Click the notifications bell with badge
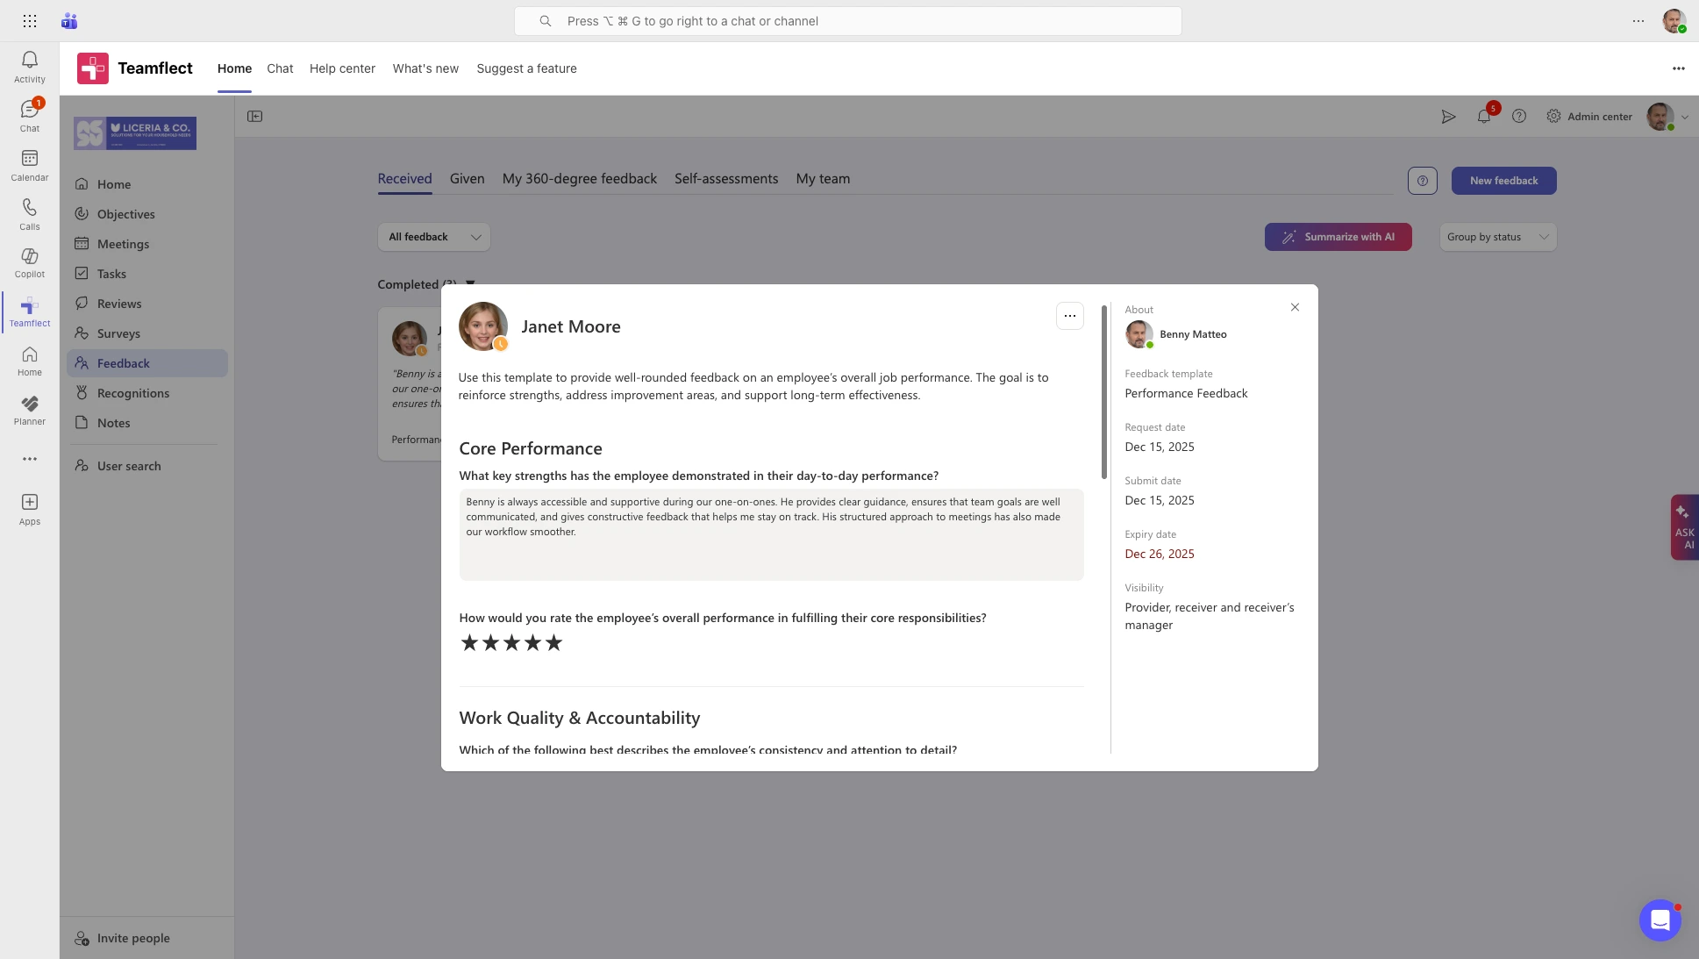The image size is (1699, 959). 1484,116
